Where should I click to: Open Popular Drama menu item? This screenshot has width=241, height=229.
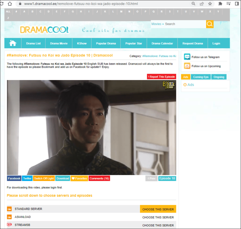click(106, 43)
